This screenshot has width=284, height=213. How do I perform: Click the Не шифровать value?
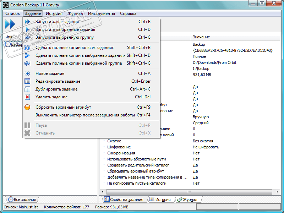[x=206, y=147]
